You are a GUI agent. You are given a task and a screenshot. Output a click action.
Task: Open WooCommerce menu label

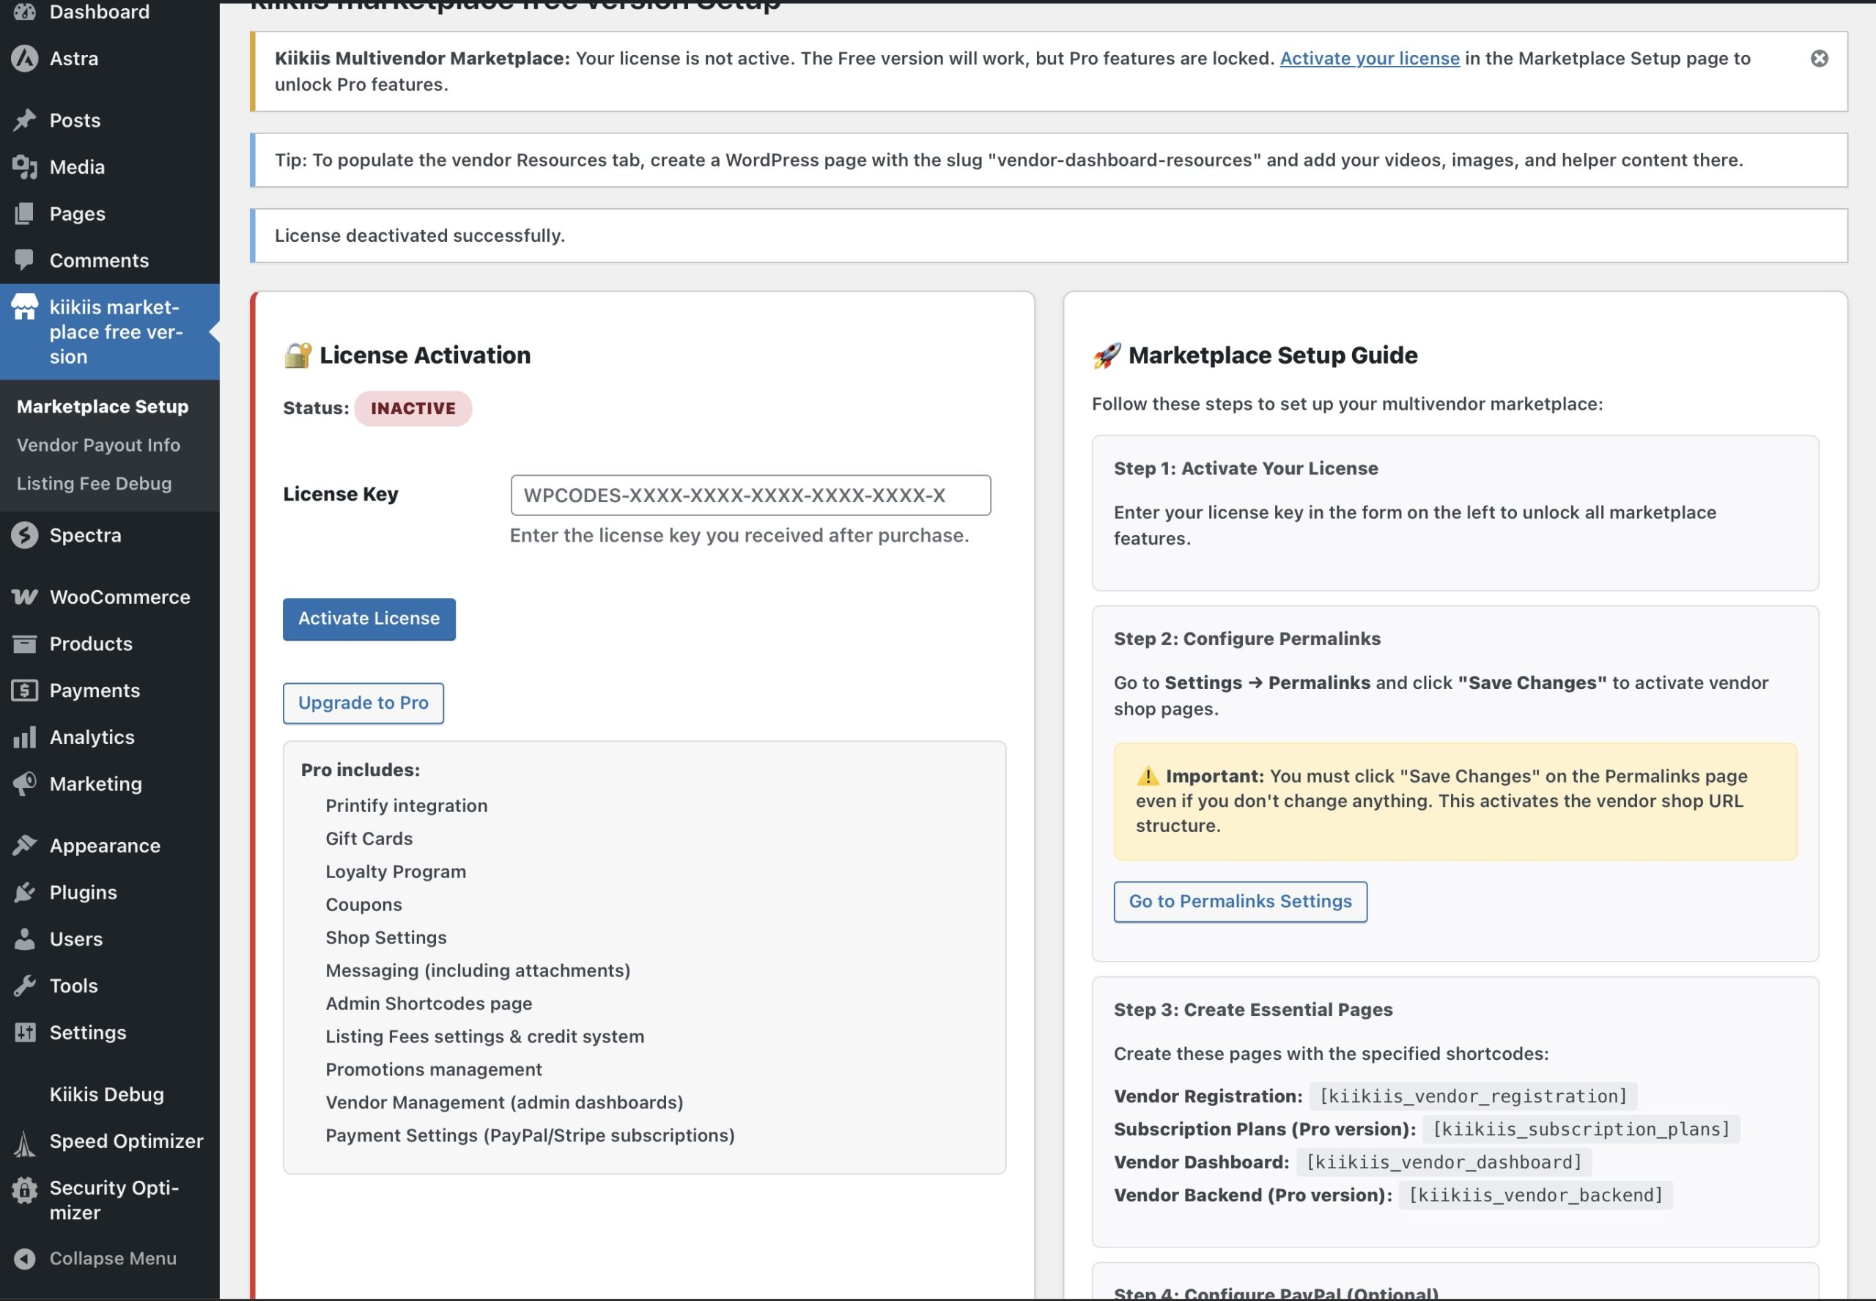[x=119, y=597]
